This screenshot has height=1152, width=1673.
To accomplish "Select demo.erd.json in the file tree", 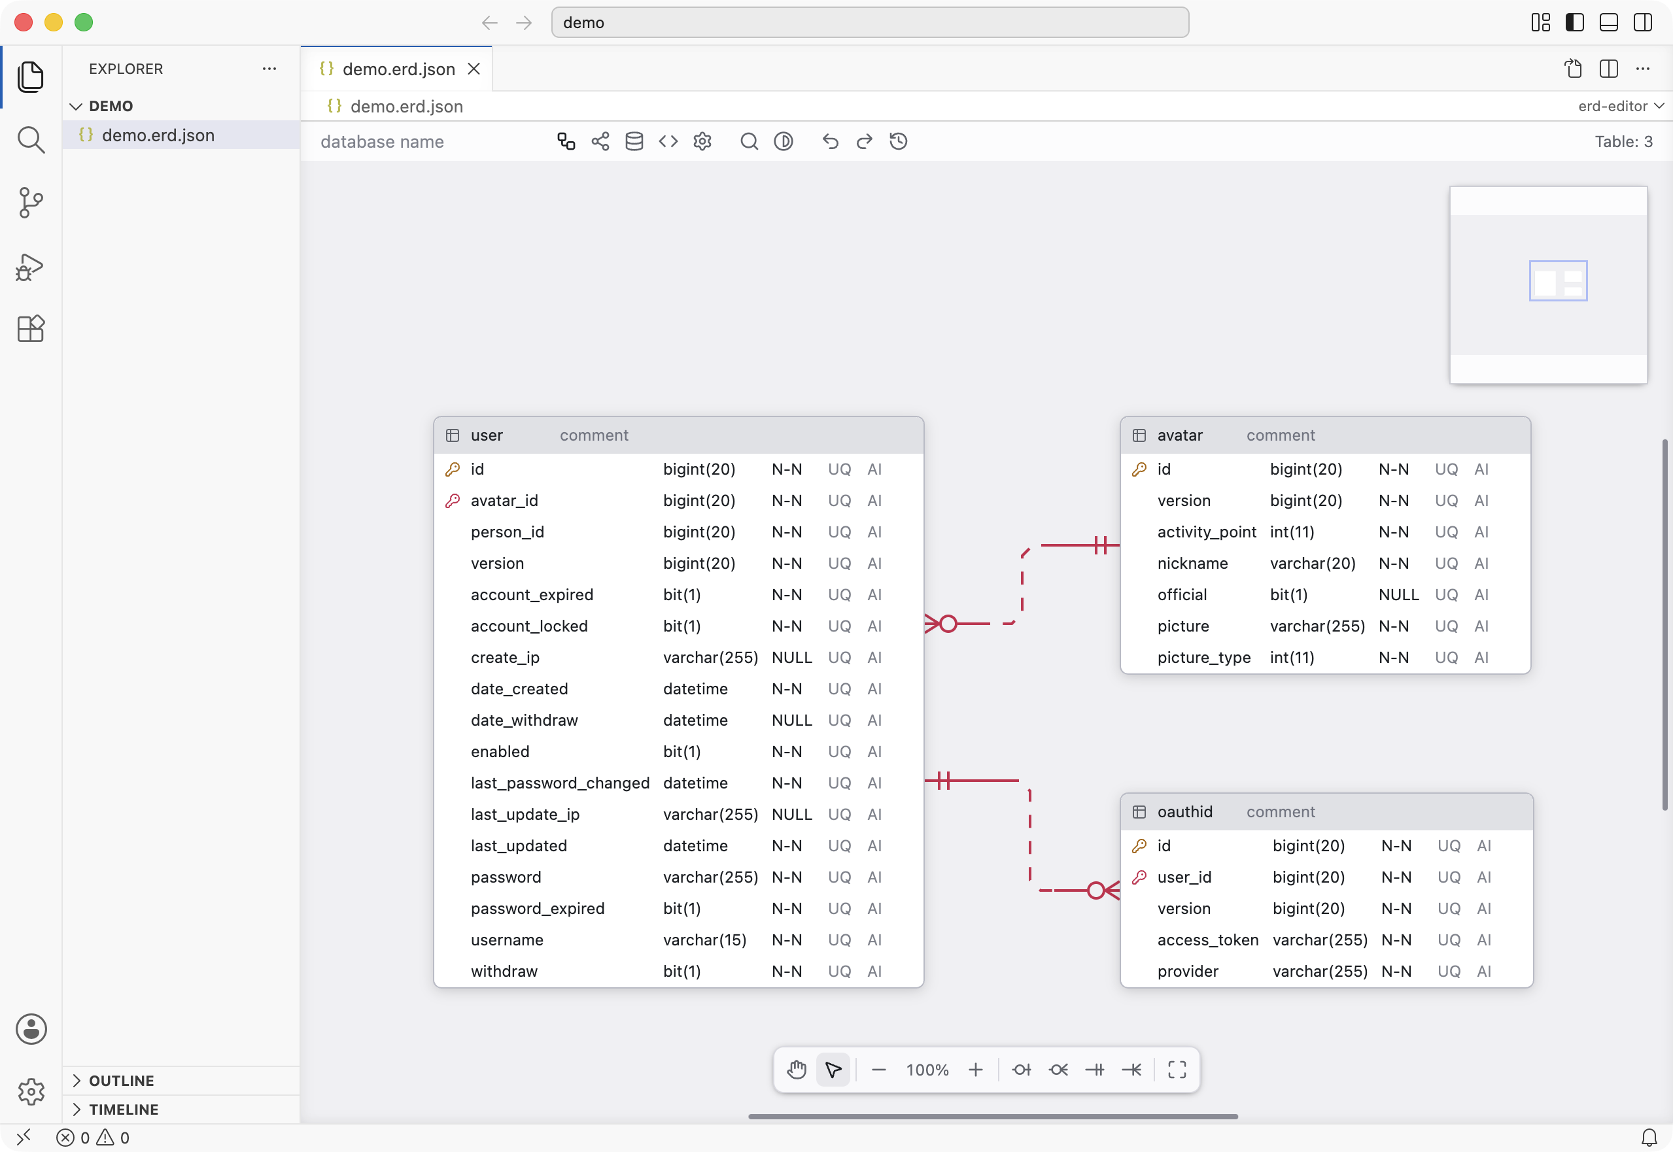I will [181, 135].
